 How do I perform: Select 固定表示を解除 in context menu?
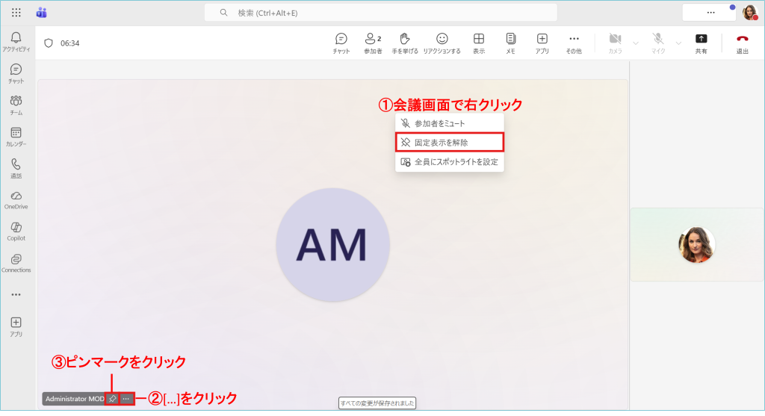449,142
